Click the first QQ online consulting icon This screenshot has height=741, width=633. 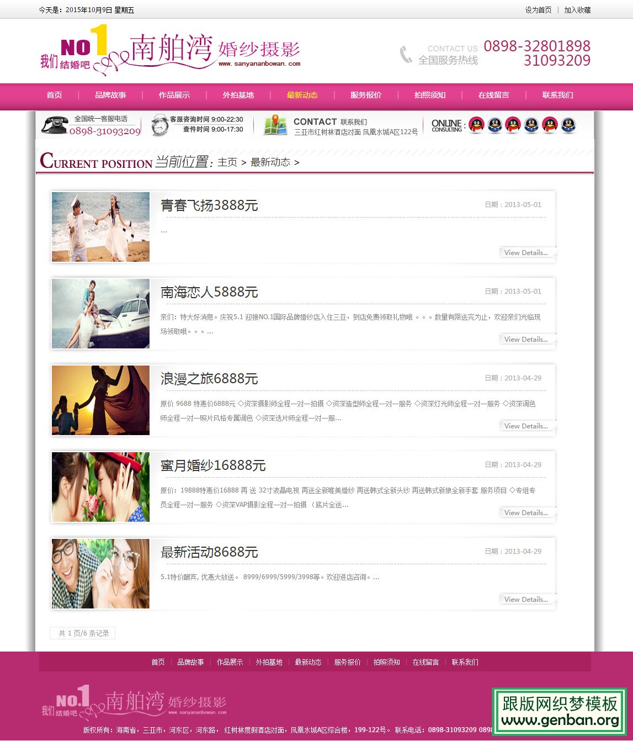click(x=476, y=125)
